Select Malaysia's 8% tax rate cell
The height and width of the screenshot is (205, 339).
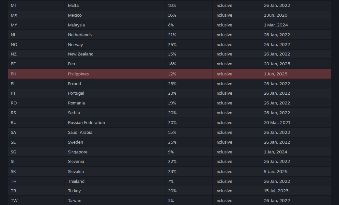click(171, 25)
